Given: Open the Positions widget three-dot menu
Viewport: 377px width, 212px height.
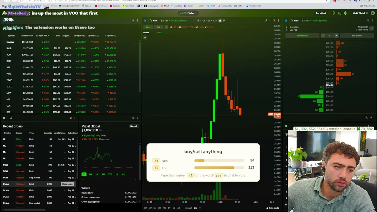Looking at the screenshot, I should click(x=137, y=21).
